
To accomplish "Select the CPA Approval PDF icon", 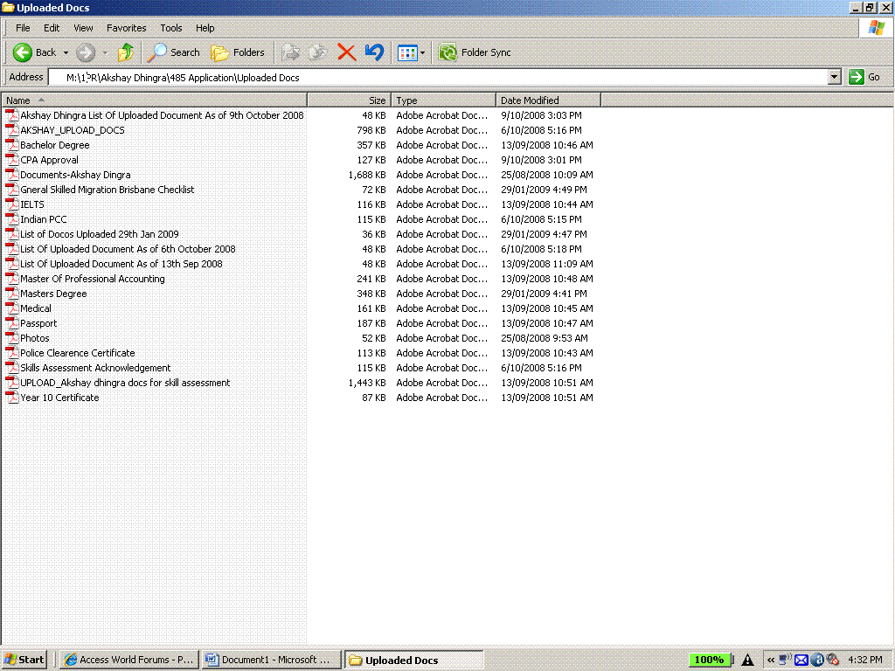I will click(x=12, y=160).
